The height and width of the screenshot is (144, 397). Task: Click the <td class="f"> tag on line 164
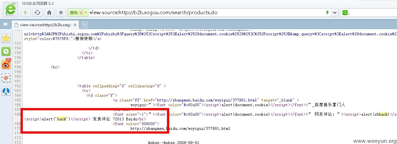tap(102, 95)
